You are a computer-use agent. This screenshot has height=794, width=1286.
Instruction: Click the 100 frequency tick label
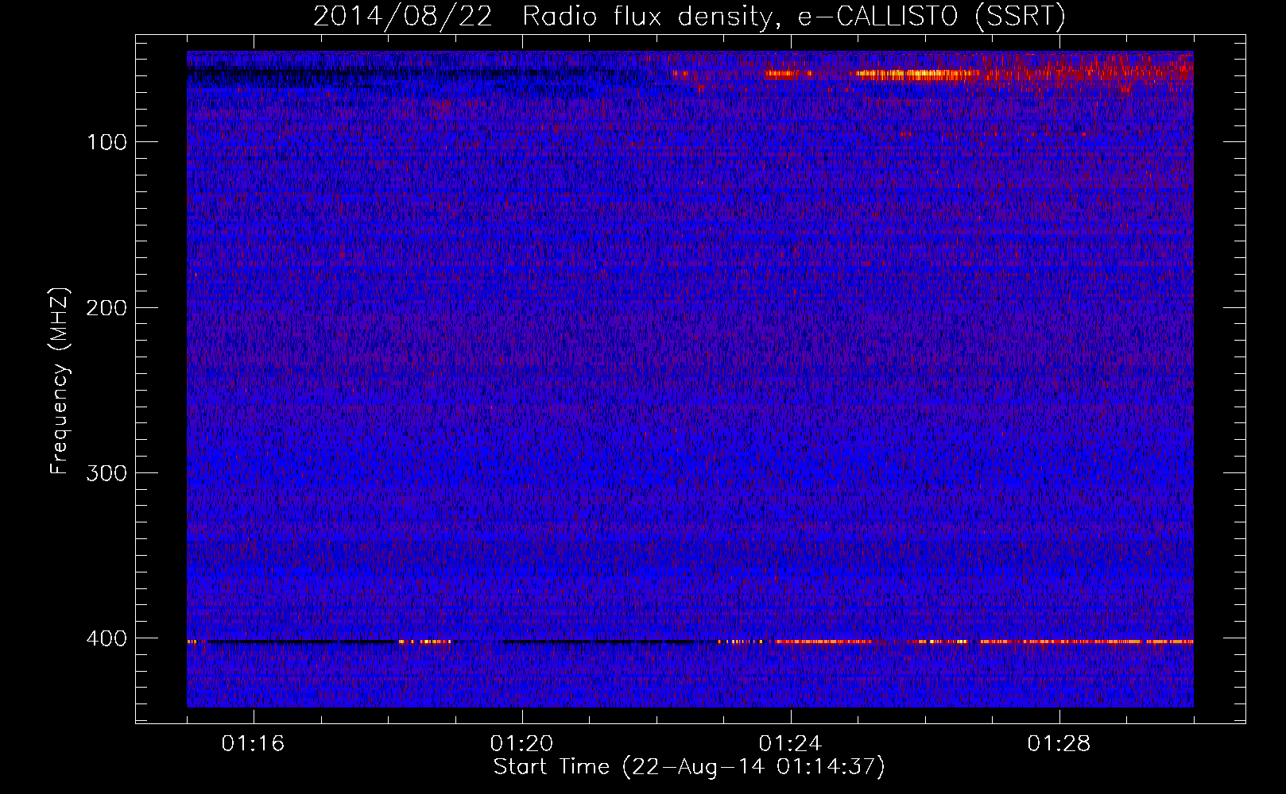click(x=107, y=142)
